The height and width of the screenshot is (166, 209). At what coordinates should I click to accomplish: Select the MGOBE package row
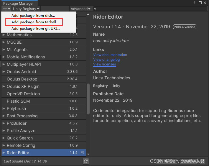(x=44, y=42)
